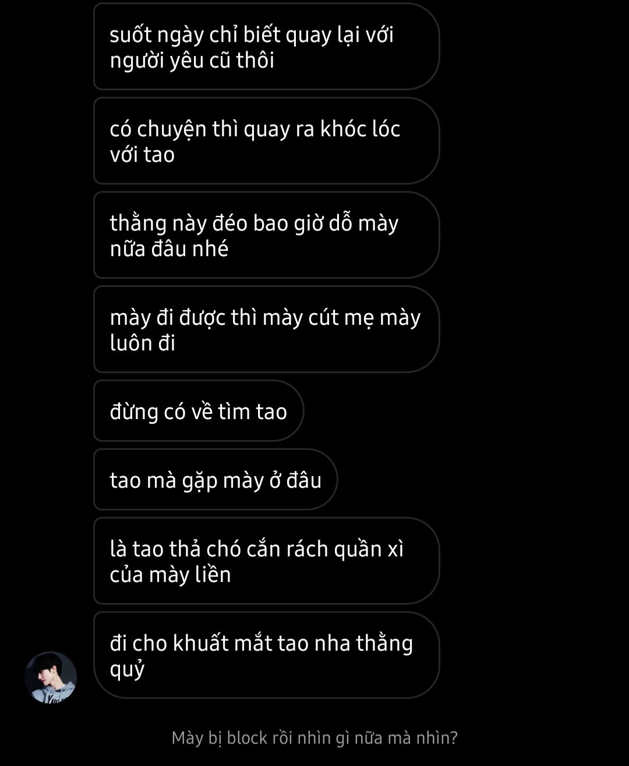
Task: Click the words 'người yêu cũ thôi'
Action: pyautogui.click(x=192, y=61)
